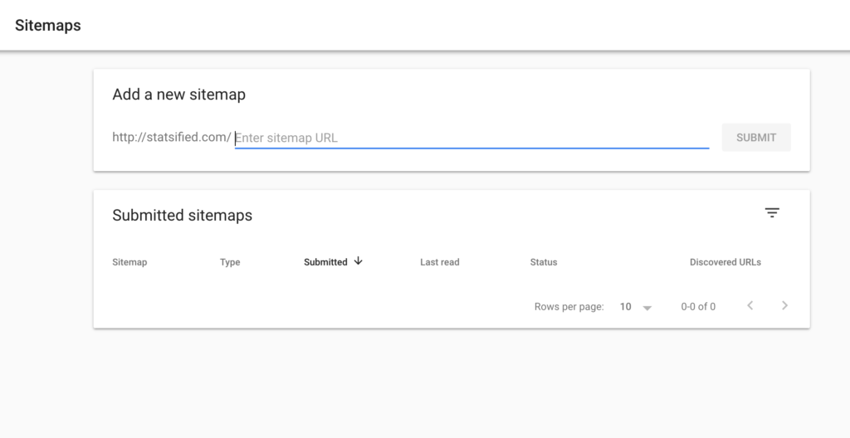
Task: Go to the previous page chevron
Action: (750, 306)
